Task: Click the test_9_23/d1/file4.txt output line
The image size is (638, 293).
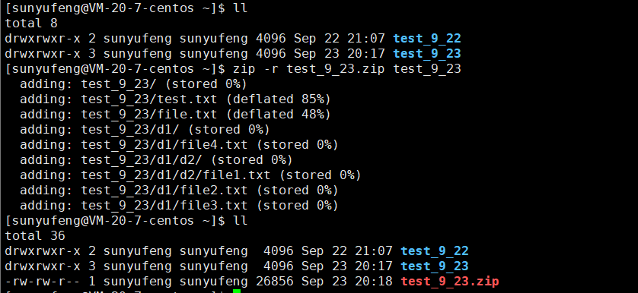Action: point(179,145)
